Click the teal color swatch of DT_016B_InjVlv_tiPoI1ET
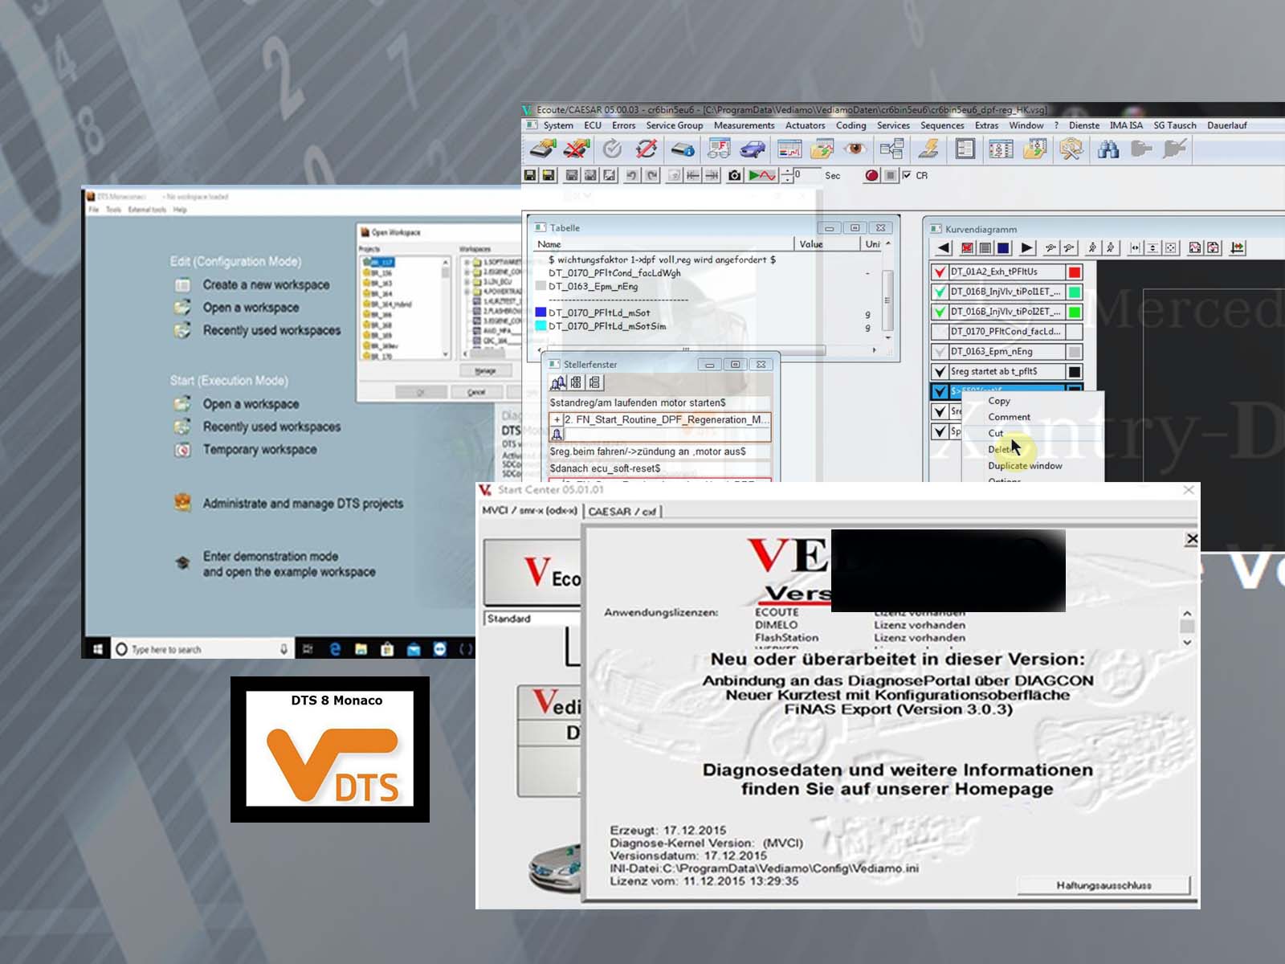The image size is (1285, 964). [x=1075, y=292]
